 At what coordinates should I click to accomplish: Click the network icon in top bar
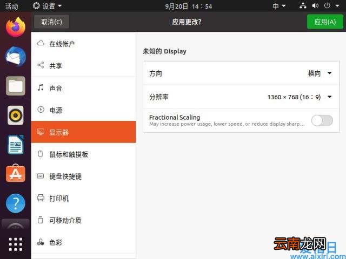303,6
